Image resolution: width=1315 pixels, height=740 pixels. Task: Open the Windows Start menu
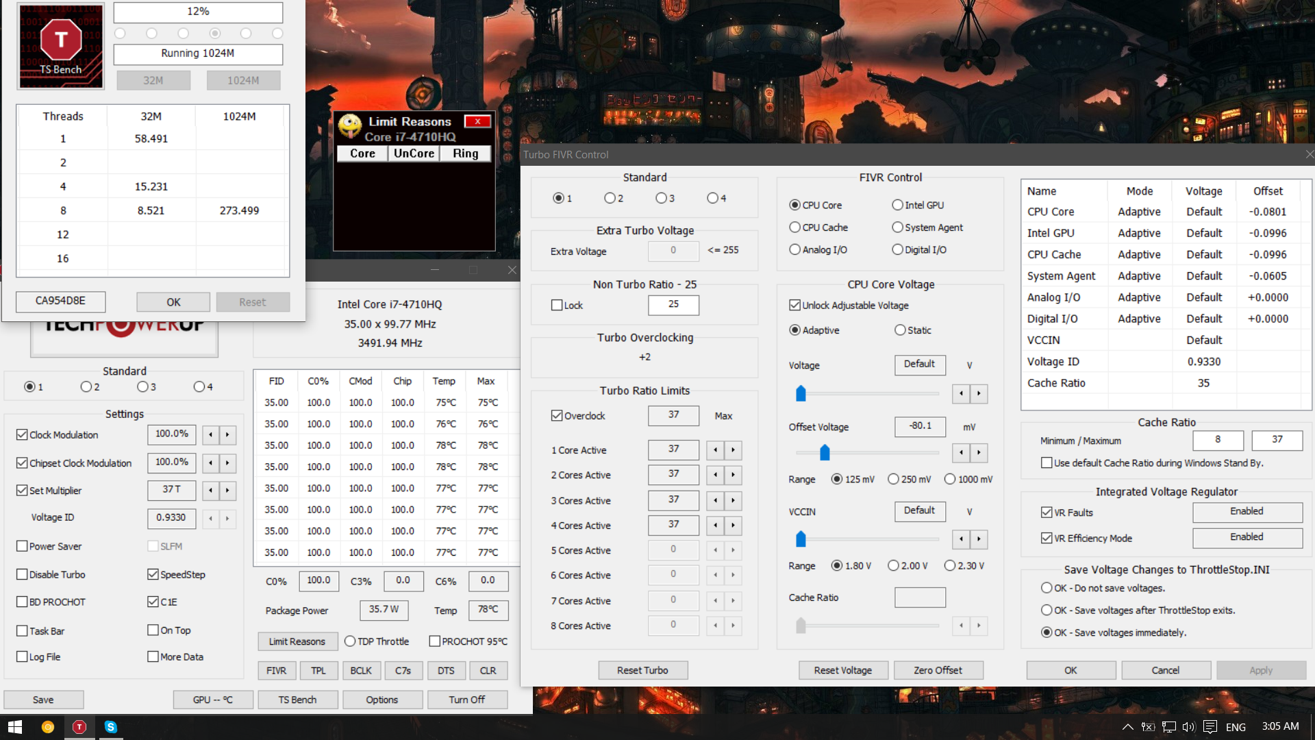click(15, 727)
